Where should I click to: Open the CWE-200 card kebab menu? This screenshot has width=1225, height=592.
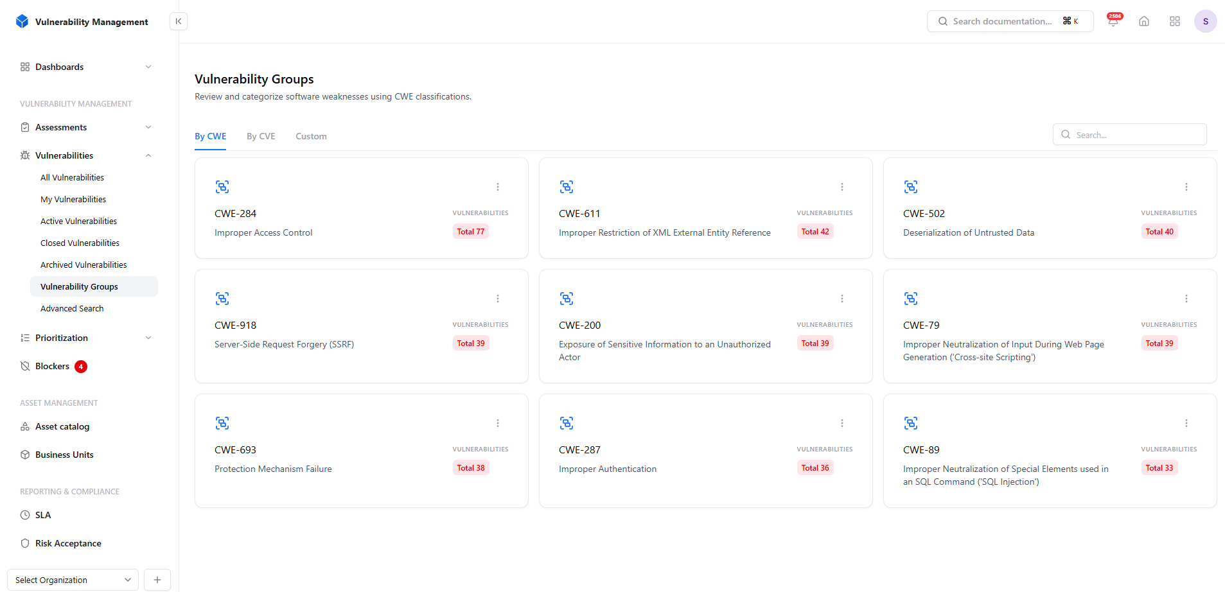(842, 299)
